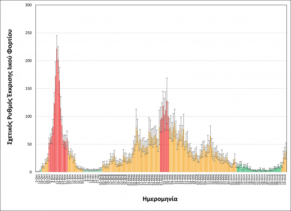
Task: Click the top of the highest April error bar
Action: pos(167,78)
